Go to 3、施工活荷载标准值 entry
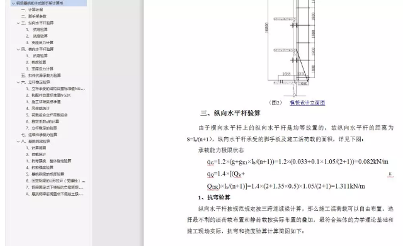The width and height of the screenshot is (403, 246). click(x=43, y=102)
